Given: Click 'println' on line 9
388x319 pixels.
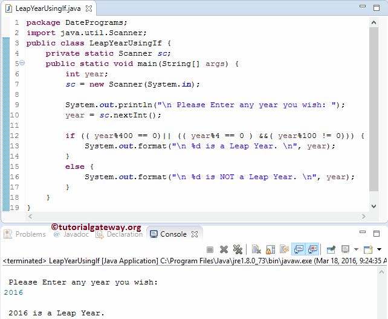Looking at the screenshot, I should point(135,105).
